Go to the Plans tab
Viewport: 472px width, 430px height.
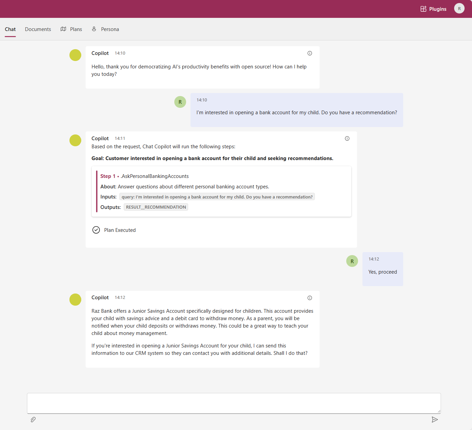click(x=71, y=29)
